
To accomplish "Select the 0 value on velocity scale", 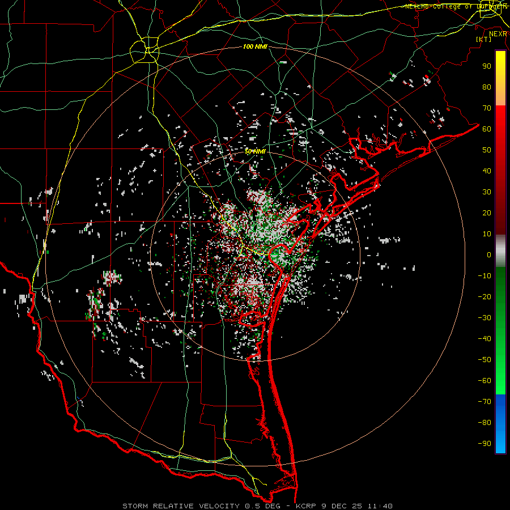I will [x=489, y=254].
